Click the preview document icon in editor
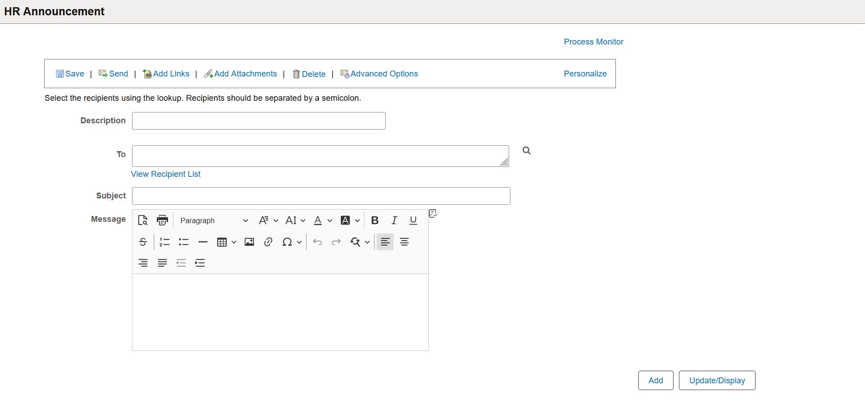This screenshot has height=413, width=865. pyautogui.click(x=143, y=220)
